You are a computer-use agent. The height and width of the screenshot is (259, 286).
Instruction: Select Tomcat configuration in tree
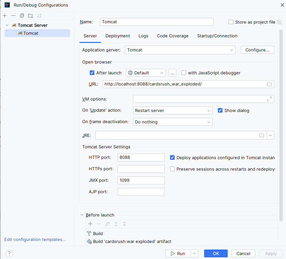tap(37, 33)
